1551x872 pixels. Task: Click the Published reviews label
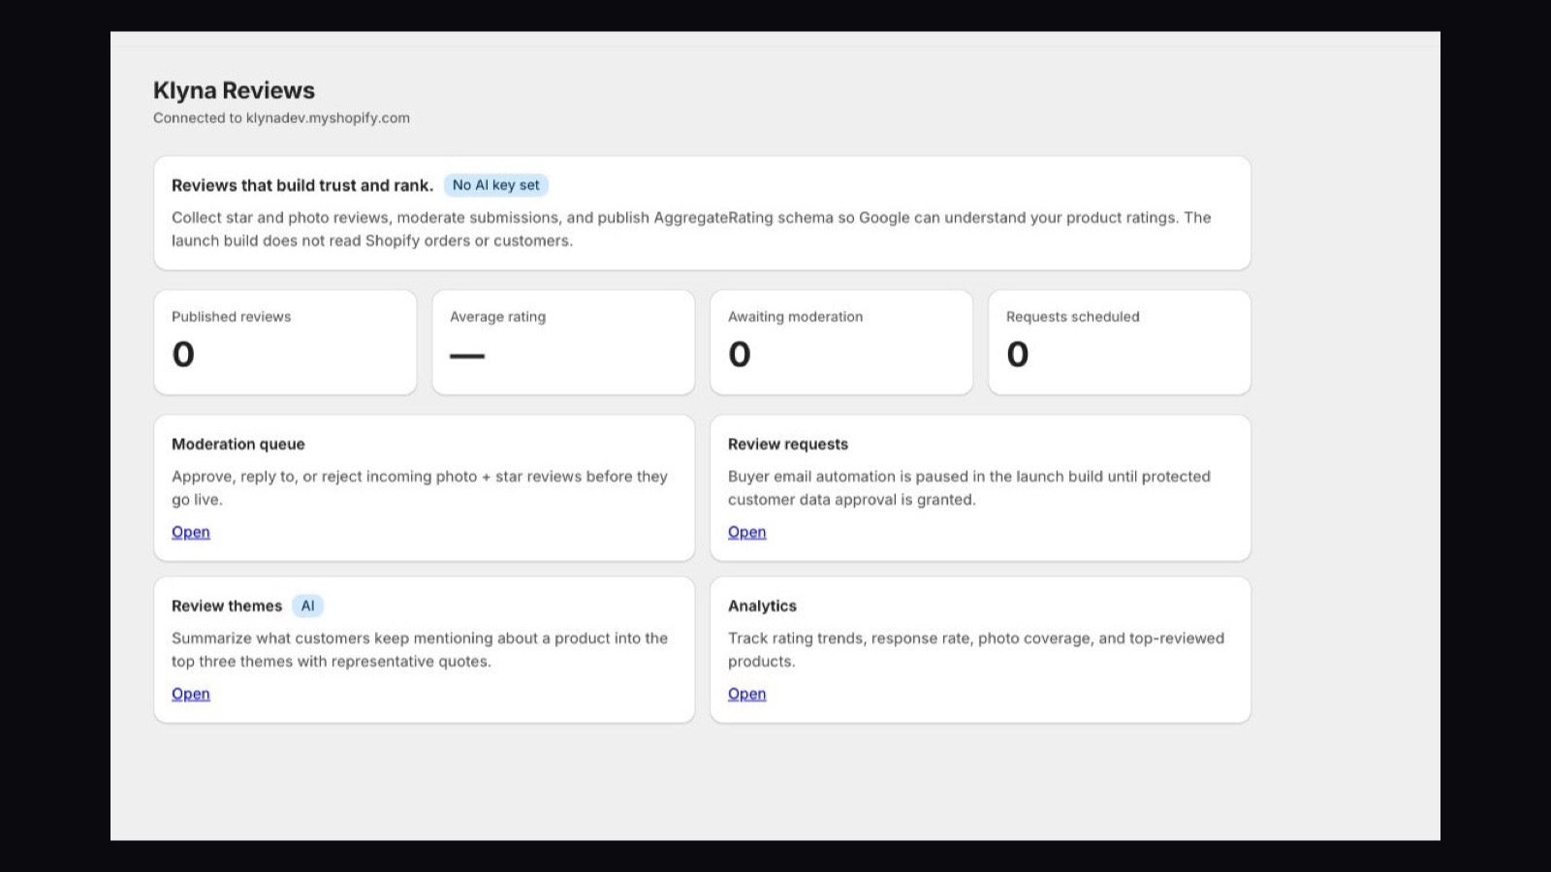tap(231, 317)
